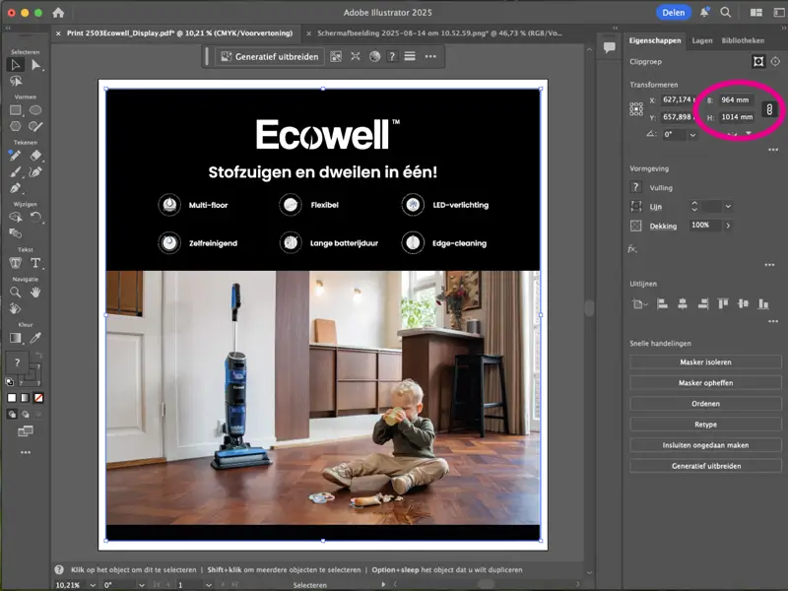Toggle constrain width and height proportions link
Viewport: 788px width, 591px height.
(x=770, y=108)
